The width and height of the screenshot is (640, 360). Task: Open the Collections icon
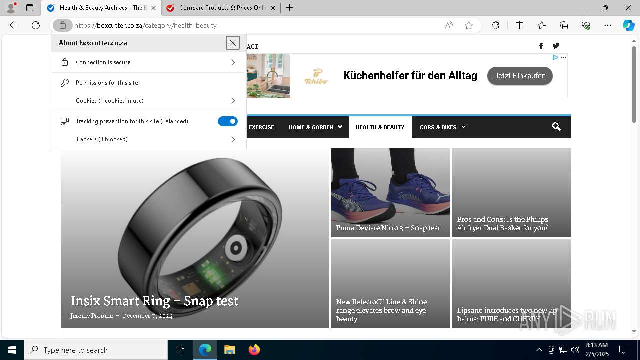coord(564,25)
